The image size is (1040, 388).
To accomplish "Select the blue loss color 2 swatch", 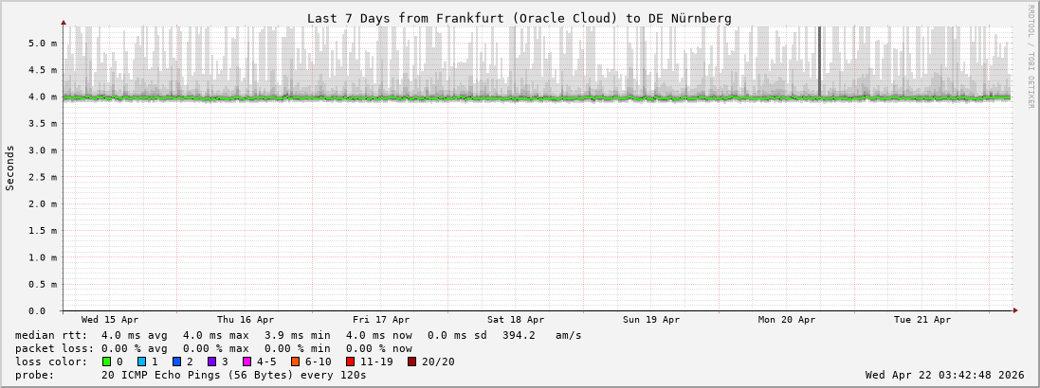I will click(177, 362).
